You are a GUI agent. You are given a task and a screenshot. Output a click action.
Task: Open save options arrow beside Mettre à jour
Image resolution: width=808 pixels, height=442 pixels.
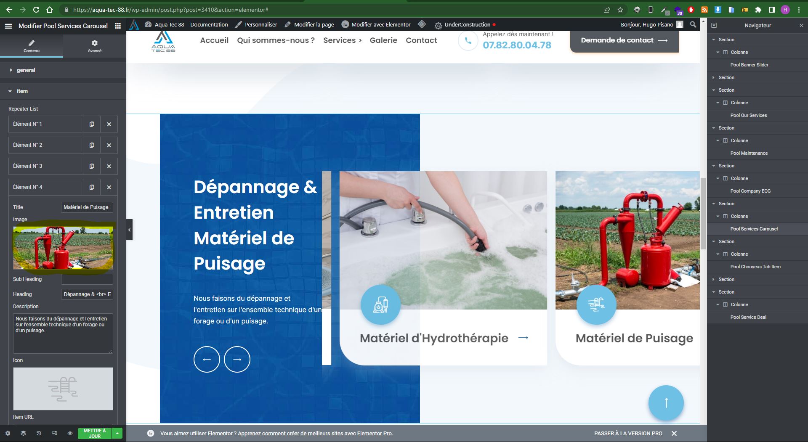[117, 433]
